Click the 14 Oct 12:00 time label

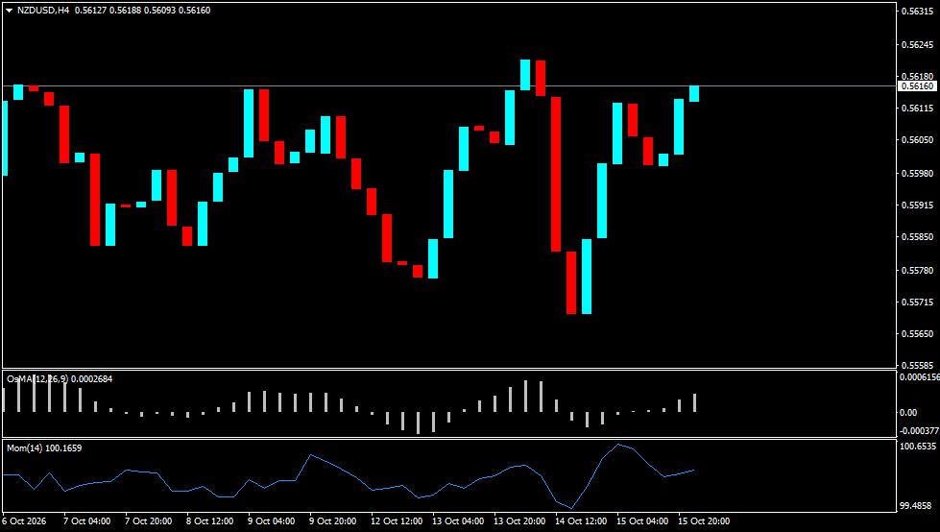[x=581, y=521]
